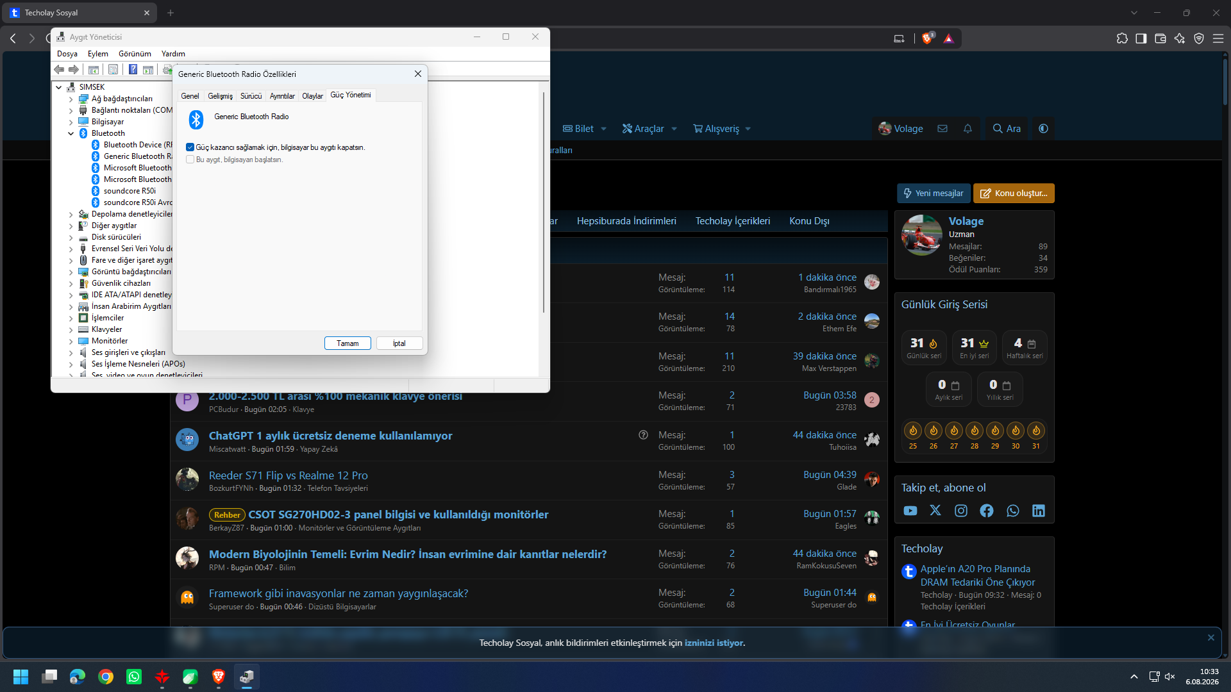Open forum inbox envelope icon

pyautogui.click(x=942, y=129)
